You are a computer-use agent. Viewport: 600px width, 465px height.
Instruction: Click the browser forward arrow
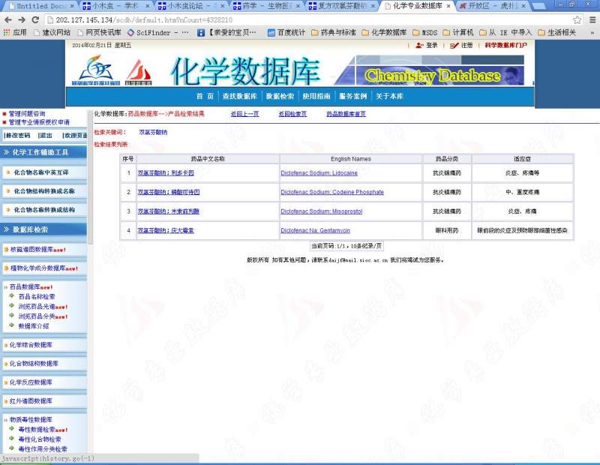click(22, 19)
